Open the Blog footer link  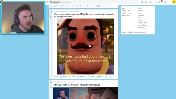tap(140, 18)
